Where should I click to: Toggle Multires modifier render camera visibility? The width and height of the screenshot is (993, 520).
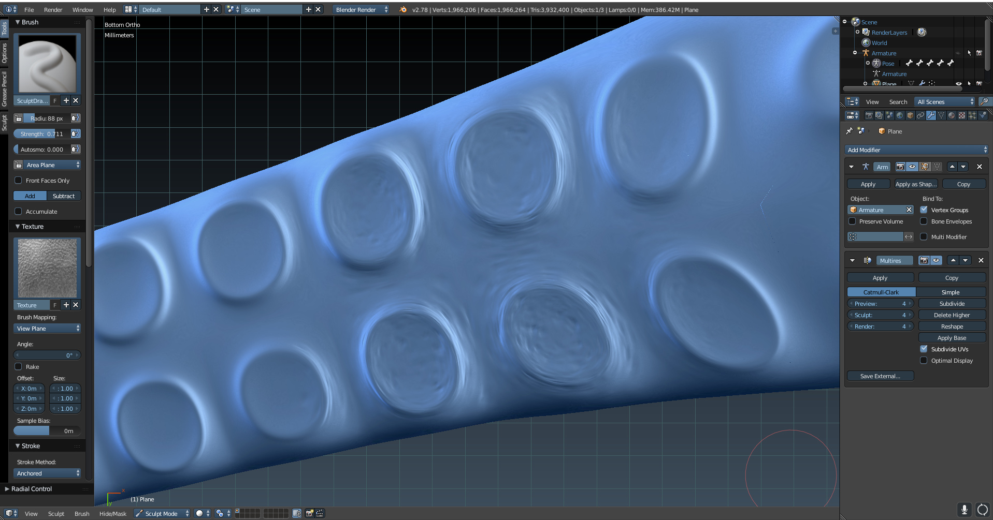(924, 260)
